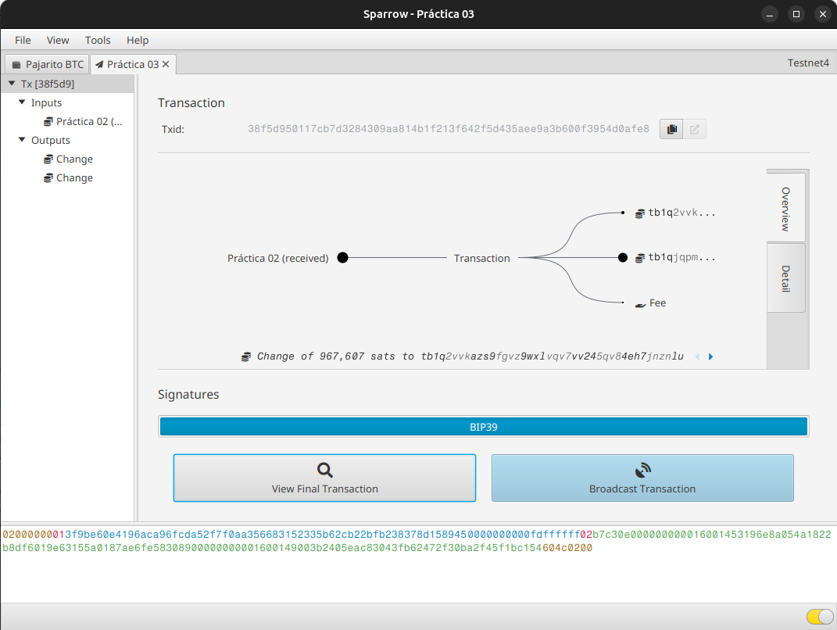Click the coins icon in change summary line
The image size is (837, 630).
[246, 356]
